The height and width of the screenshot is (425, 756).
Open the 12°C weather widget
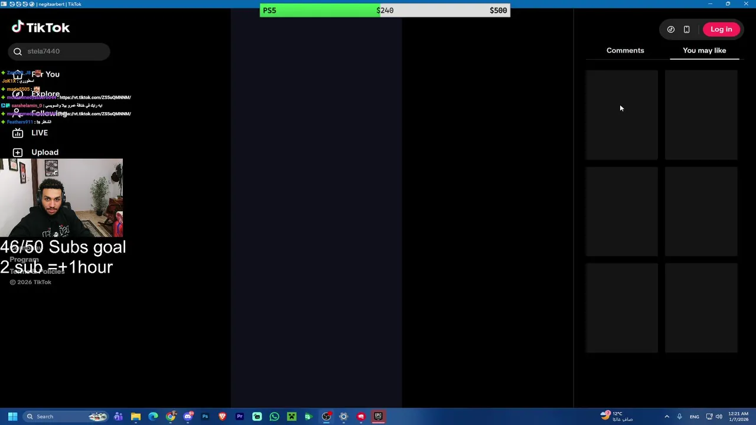coord(617,417)
